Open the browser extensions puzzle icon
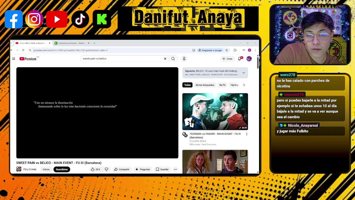 235,50
